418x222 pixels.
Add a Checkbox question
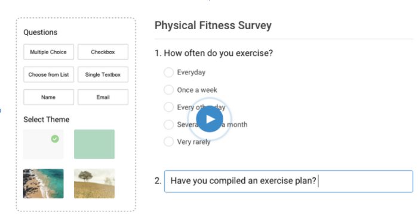tap(103, 52)
